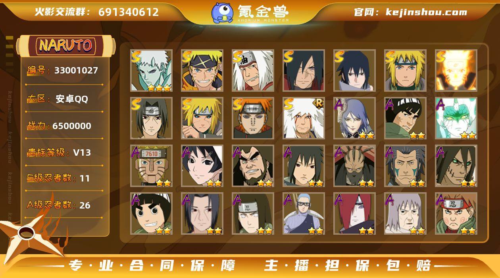
Task: Click the blue Krypton Monster mascot logo
Action: pos(222,12)
